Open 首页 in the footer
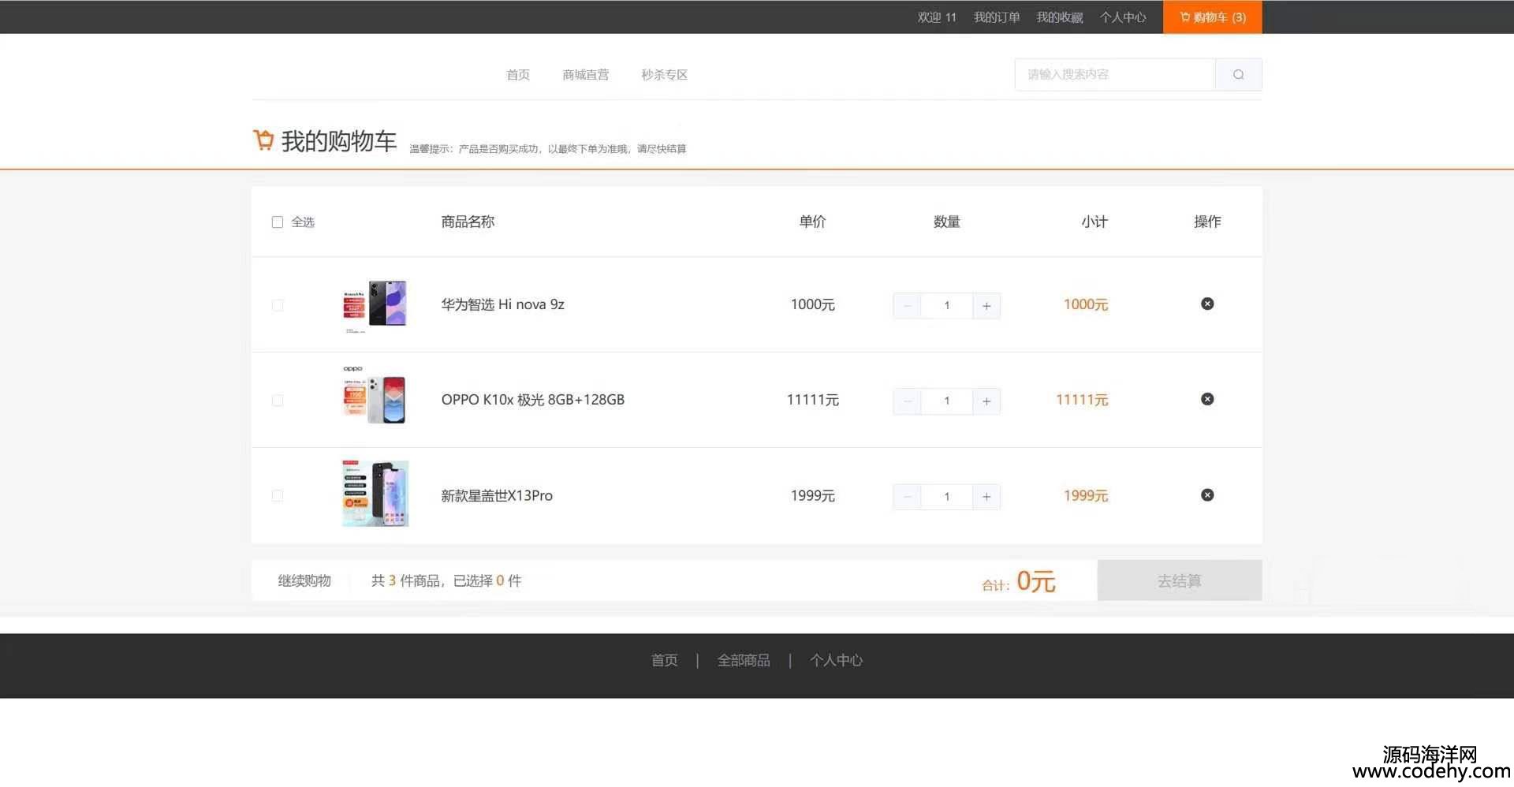Screen dimensions: 1514x787 (x=664, y=660)
